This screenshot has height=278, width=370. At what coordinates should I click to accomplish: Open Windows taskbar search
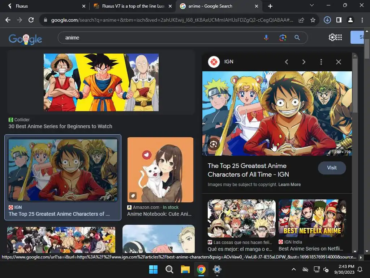pos(169,269)
